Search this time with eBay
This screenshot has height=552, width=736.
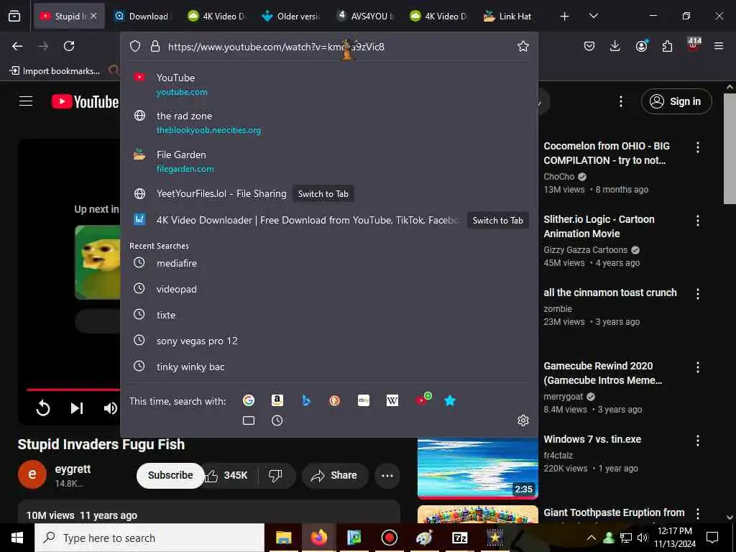363,400
